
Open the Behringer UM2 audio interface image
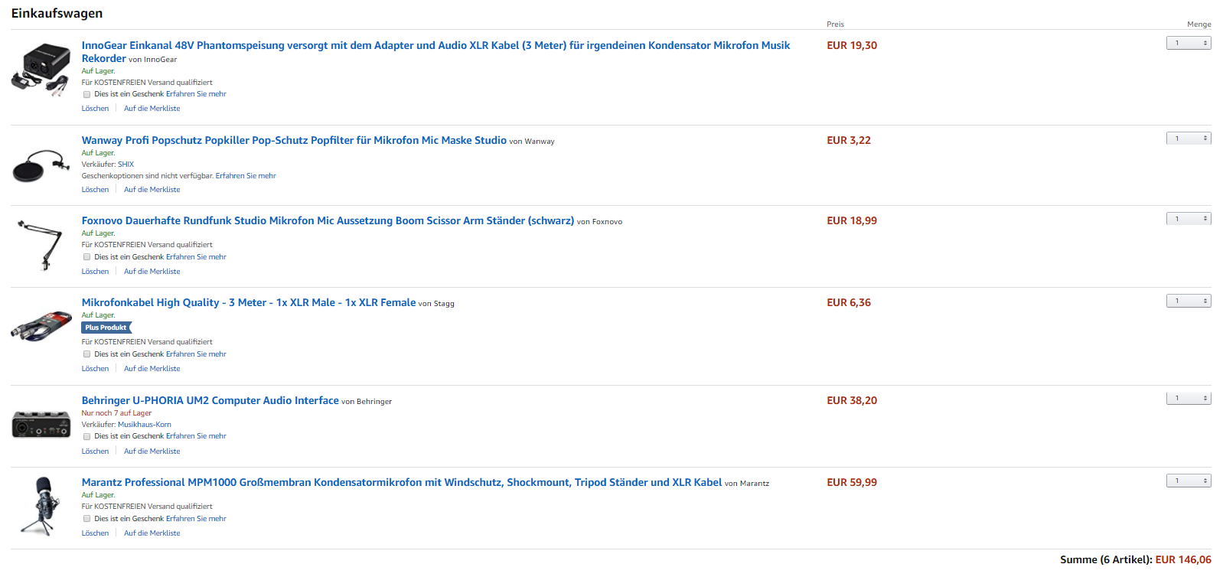(x=41, y=423)
